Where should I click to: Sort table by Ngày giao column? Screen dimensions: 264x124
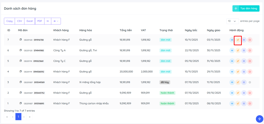(213, 30)
